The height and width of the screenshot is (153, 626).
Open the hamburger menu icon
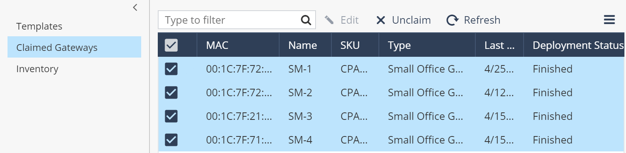point(609,20)
